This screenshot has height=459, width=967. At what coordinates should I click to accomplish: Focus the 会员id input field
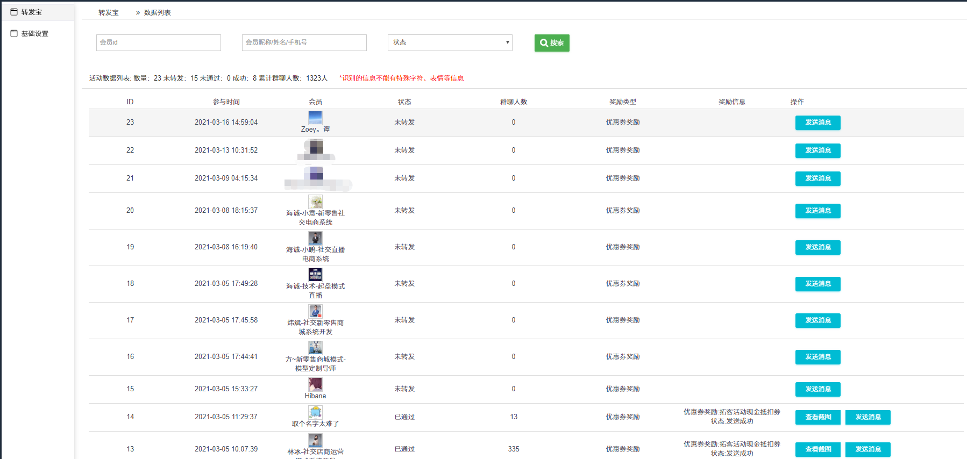[159, 42]
